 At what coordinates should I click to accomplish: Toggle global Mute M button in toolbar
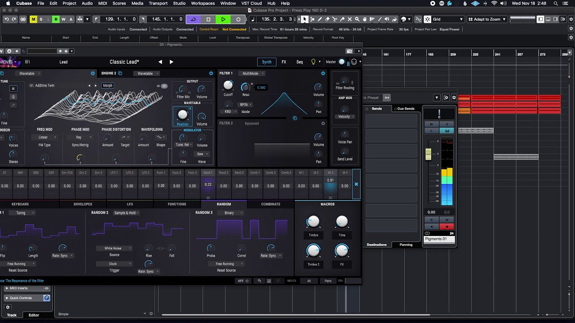click(33, 19)
